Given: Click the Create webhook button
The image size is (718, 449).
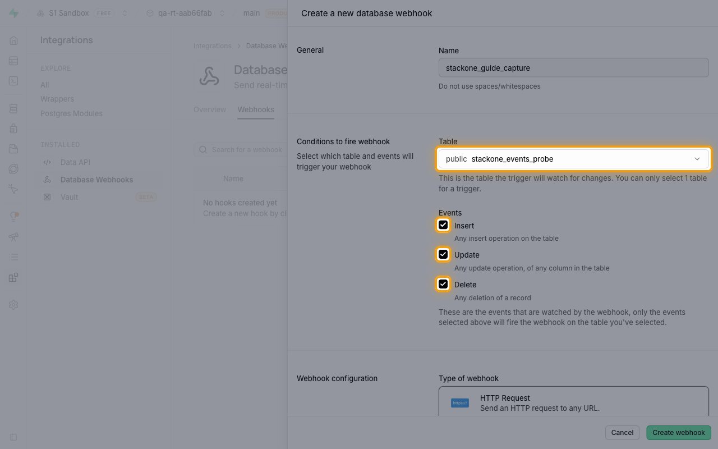Looking at the screenshot, I should pyautogui.click(x=679, y=433).
